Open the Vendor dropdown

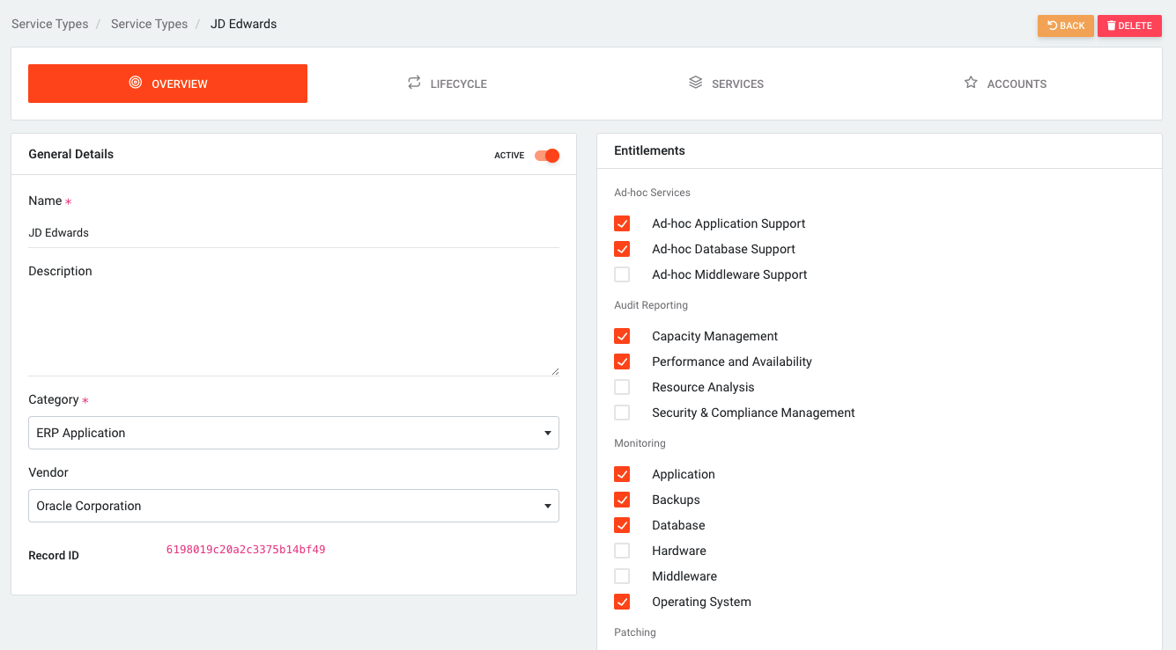(x=293, y=506)
